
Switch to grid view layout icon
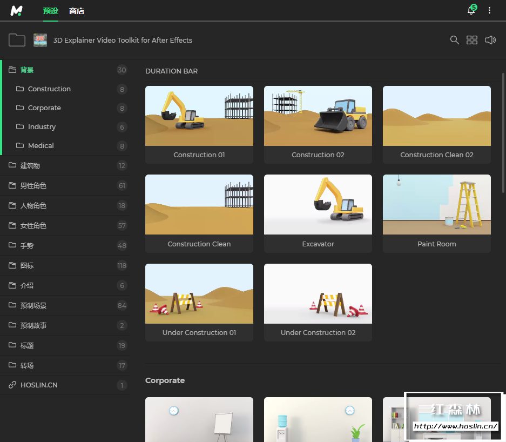[x=472, y=40]
